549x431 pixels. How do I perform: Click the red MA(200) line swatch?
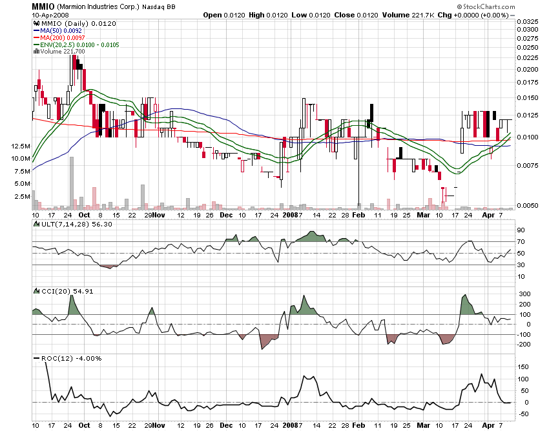(36, 38)
